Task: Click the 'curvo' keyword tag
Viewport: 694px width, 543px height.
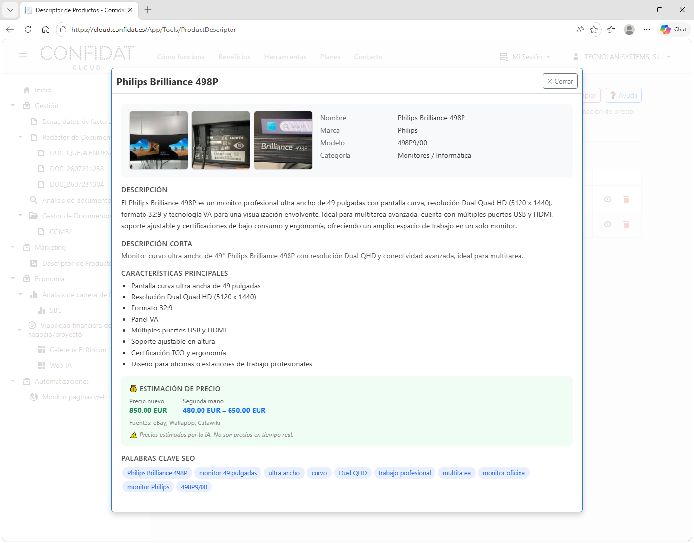Action: coord(319,473)
